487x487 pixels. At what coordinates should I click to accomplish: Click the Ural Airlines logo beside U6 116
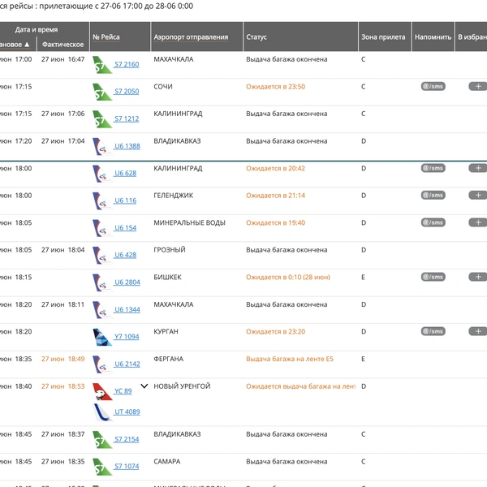click(x=102, y=201)
